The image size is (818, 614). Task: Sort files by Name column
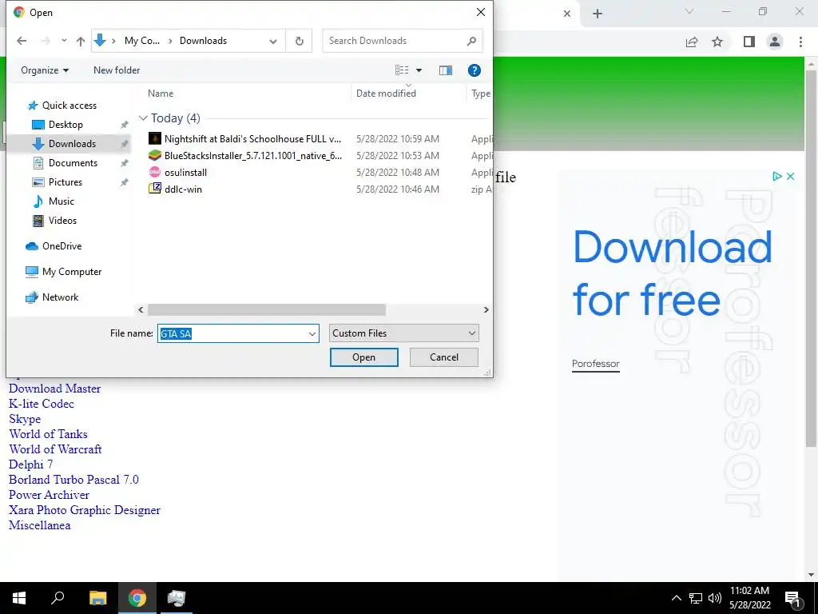click(x=160, y=94)
